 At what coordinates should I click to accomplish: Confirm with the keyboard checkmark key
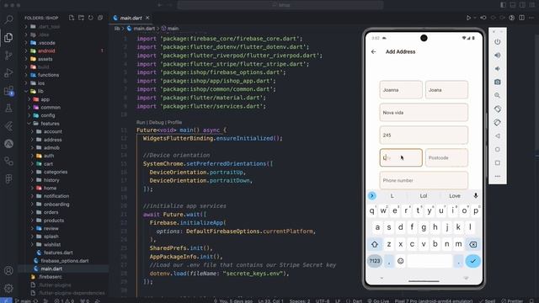pyautogui.click(x=473, y=261)
